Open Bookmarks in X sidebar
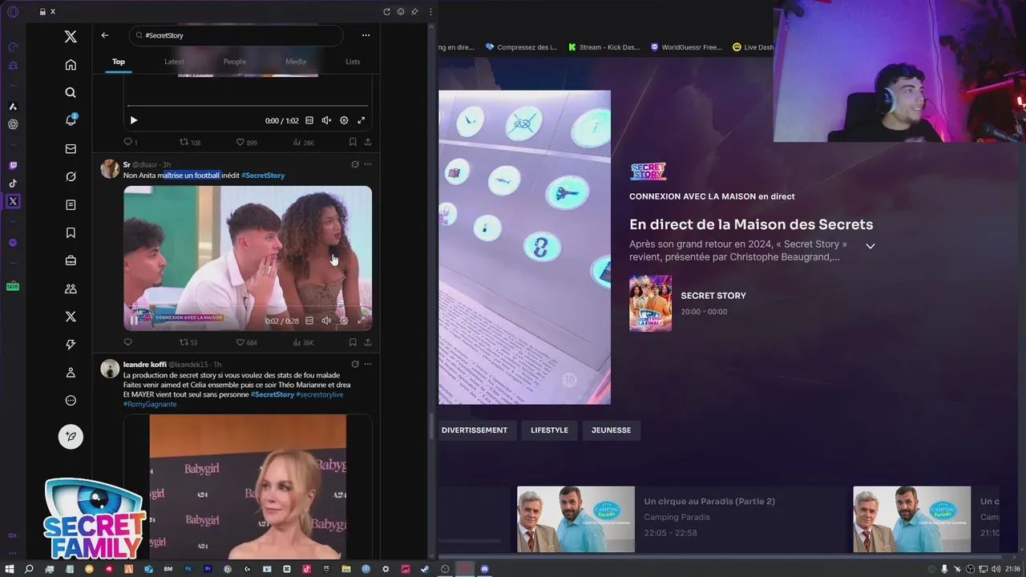 pos(71,233)
